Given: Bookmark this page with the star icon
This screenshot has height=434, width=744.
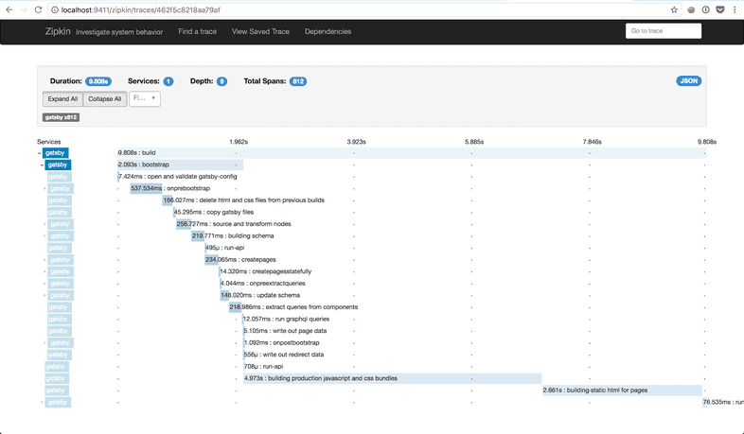Looking at the screenshot, I should click(674, 9).
